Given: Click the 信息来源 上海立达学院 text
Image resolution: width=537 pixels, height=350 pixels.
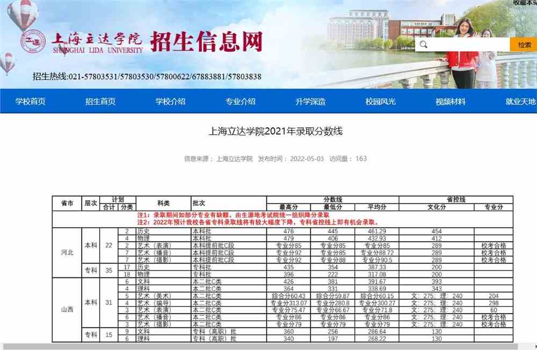Looking at the screenshot, I should (218, 159).
